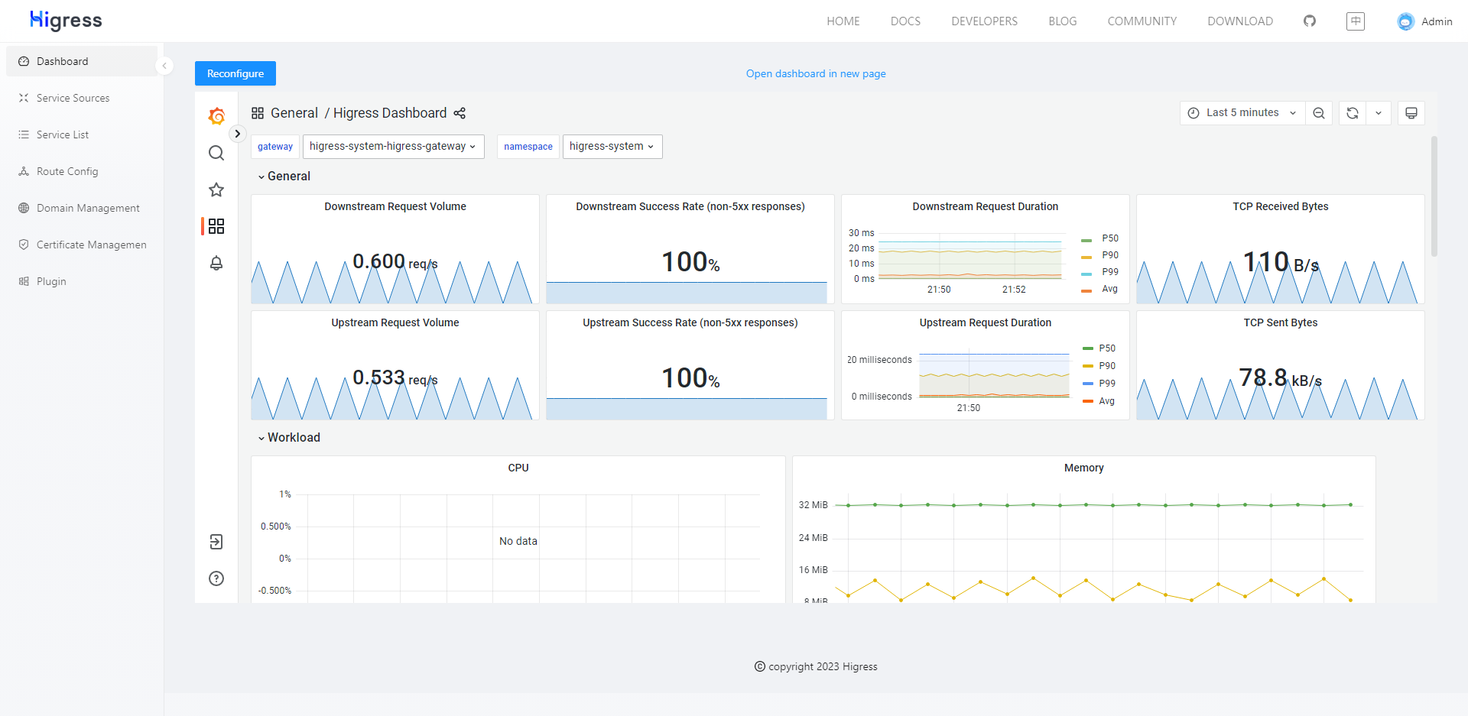Click the TCP Sent Bytes panel title
Image resolution: width=1468 pixels, height=716 pixels.
point(1281,323)
